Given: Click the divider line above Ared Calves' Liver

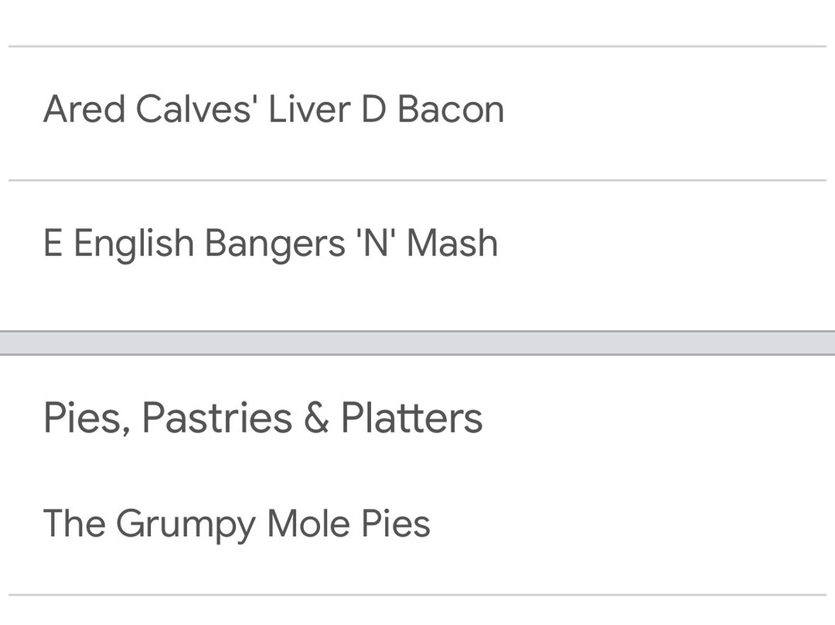Looking at the screenshot, I should tap(417, 46).
